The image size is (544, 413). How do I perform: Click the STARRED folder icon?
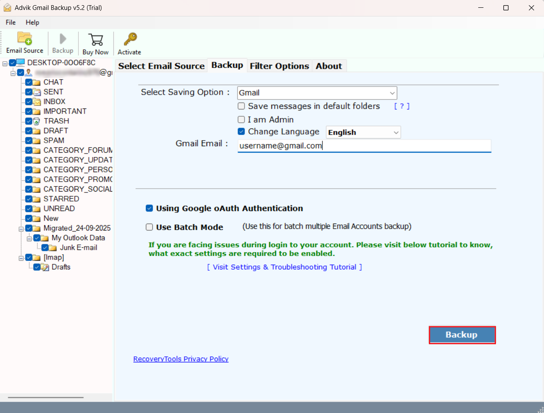pos(37,199)
